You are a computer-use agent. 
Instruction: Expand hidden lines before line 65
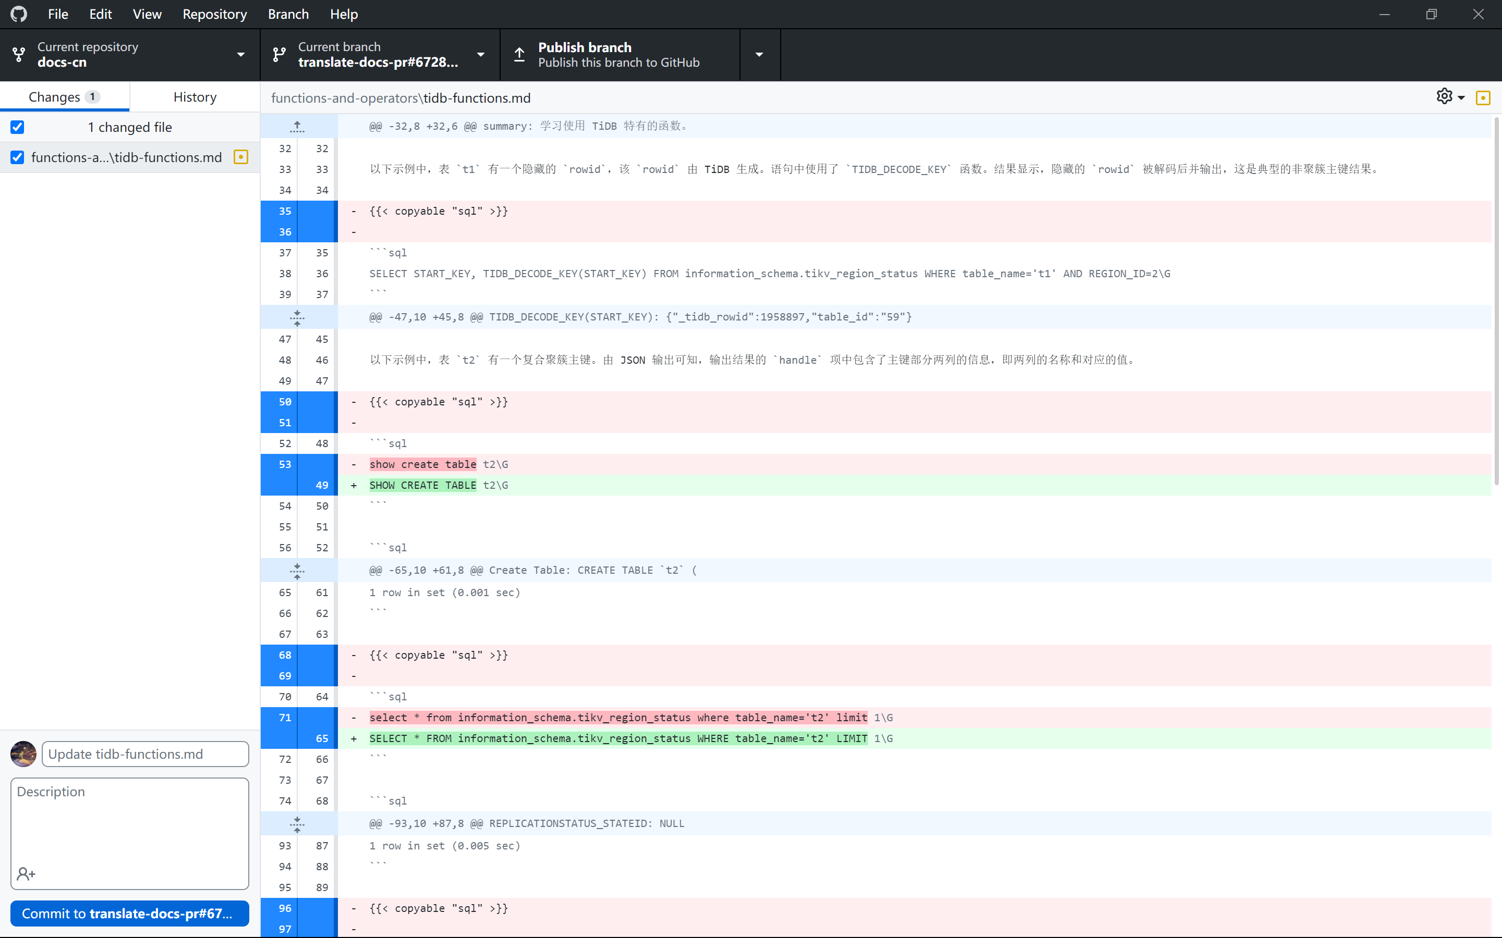point(297,570)
